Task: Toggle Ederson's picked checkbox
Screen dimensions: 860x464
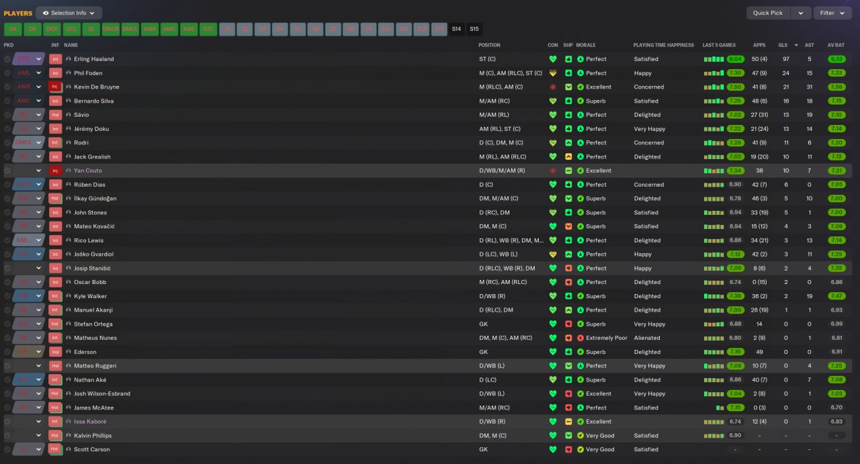Action: (7, 352)
